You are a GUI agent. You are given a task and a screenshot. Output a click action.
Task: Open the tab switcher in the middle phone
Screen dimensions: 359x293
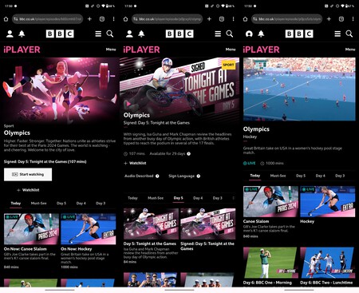tap(222, 19)
